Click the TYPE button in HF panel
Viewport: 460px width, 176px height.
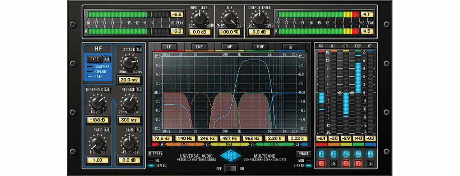pyautogui.click(x=95, y=59)
